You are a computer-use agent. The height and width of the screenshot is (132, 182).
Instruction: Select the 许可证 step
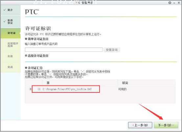click(x=11, y=33)
